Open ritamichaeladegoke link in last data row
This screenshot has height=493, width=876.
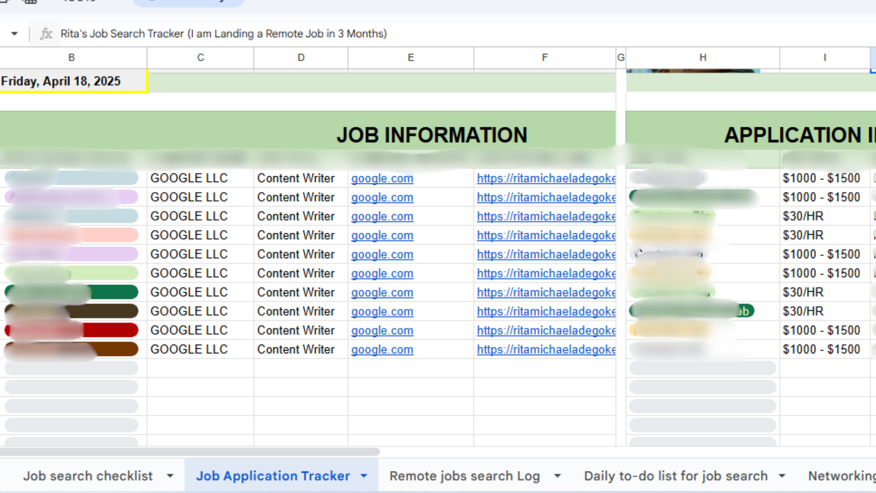tap(546, 350)
